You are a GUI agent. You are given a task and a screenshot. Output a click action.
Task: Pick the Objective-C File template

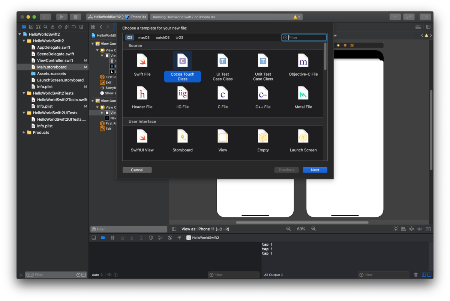(303, 65)
